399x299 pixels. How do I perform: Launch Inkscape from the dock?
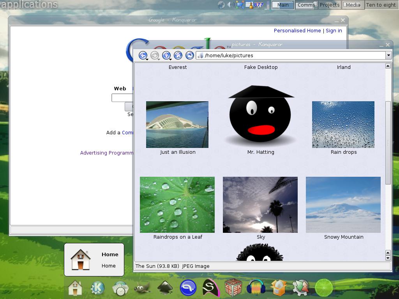165,288
